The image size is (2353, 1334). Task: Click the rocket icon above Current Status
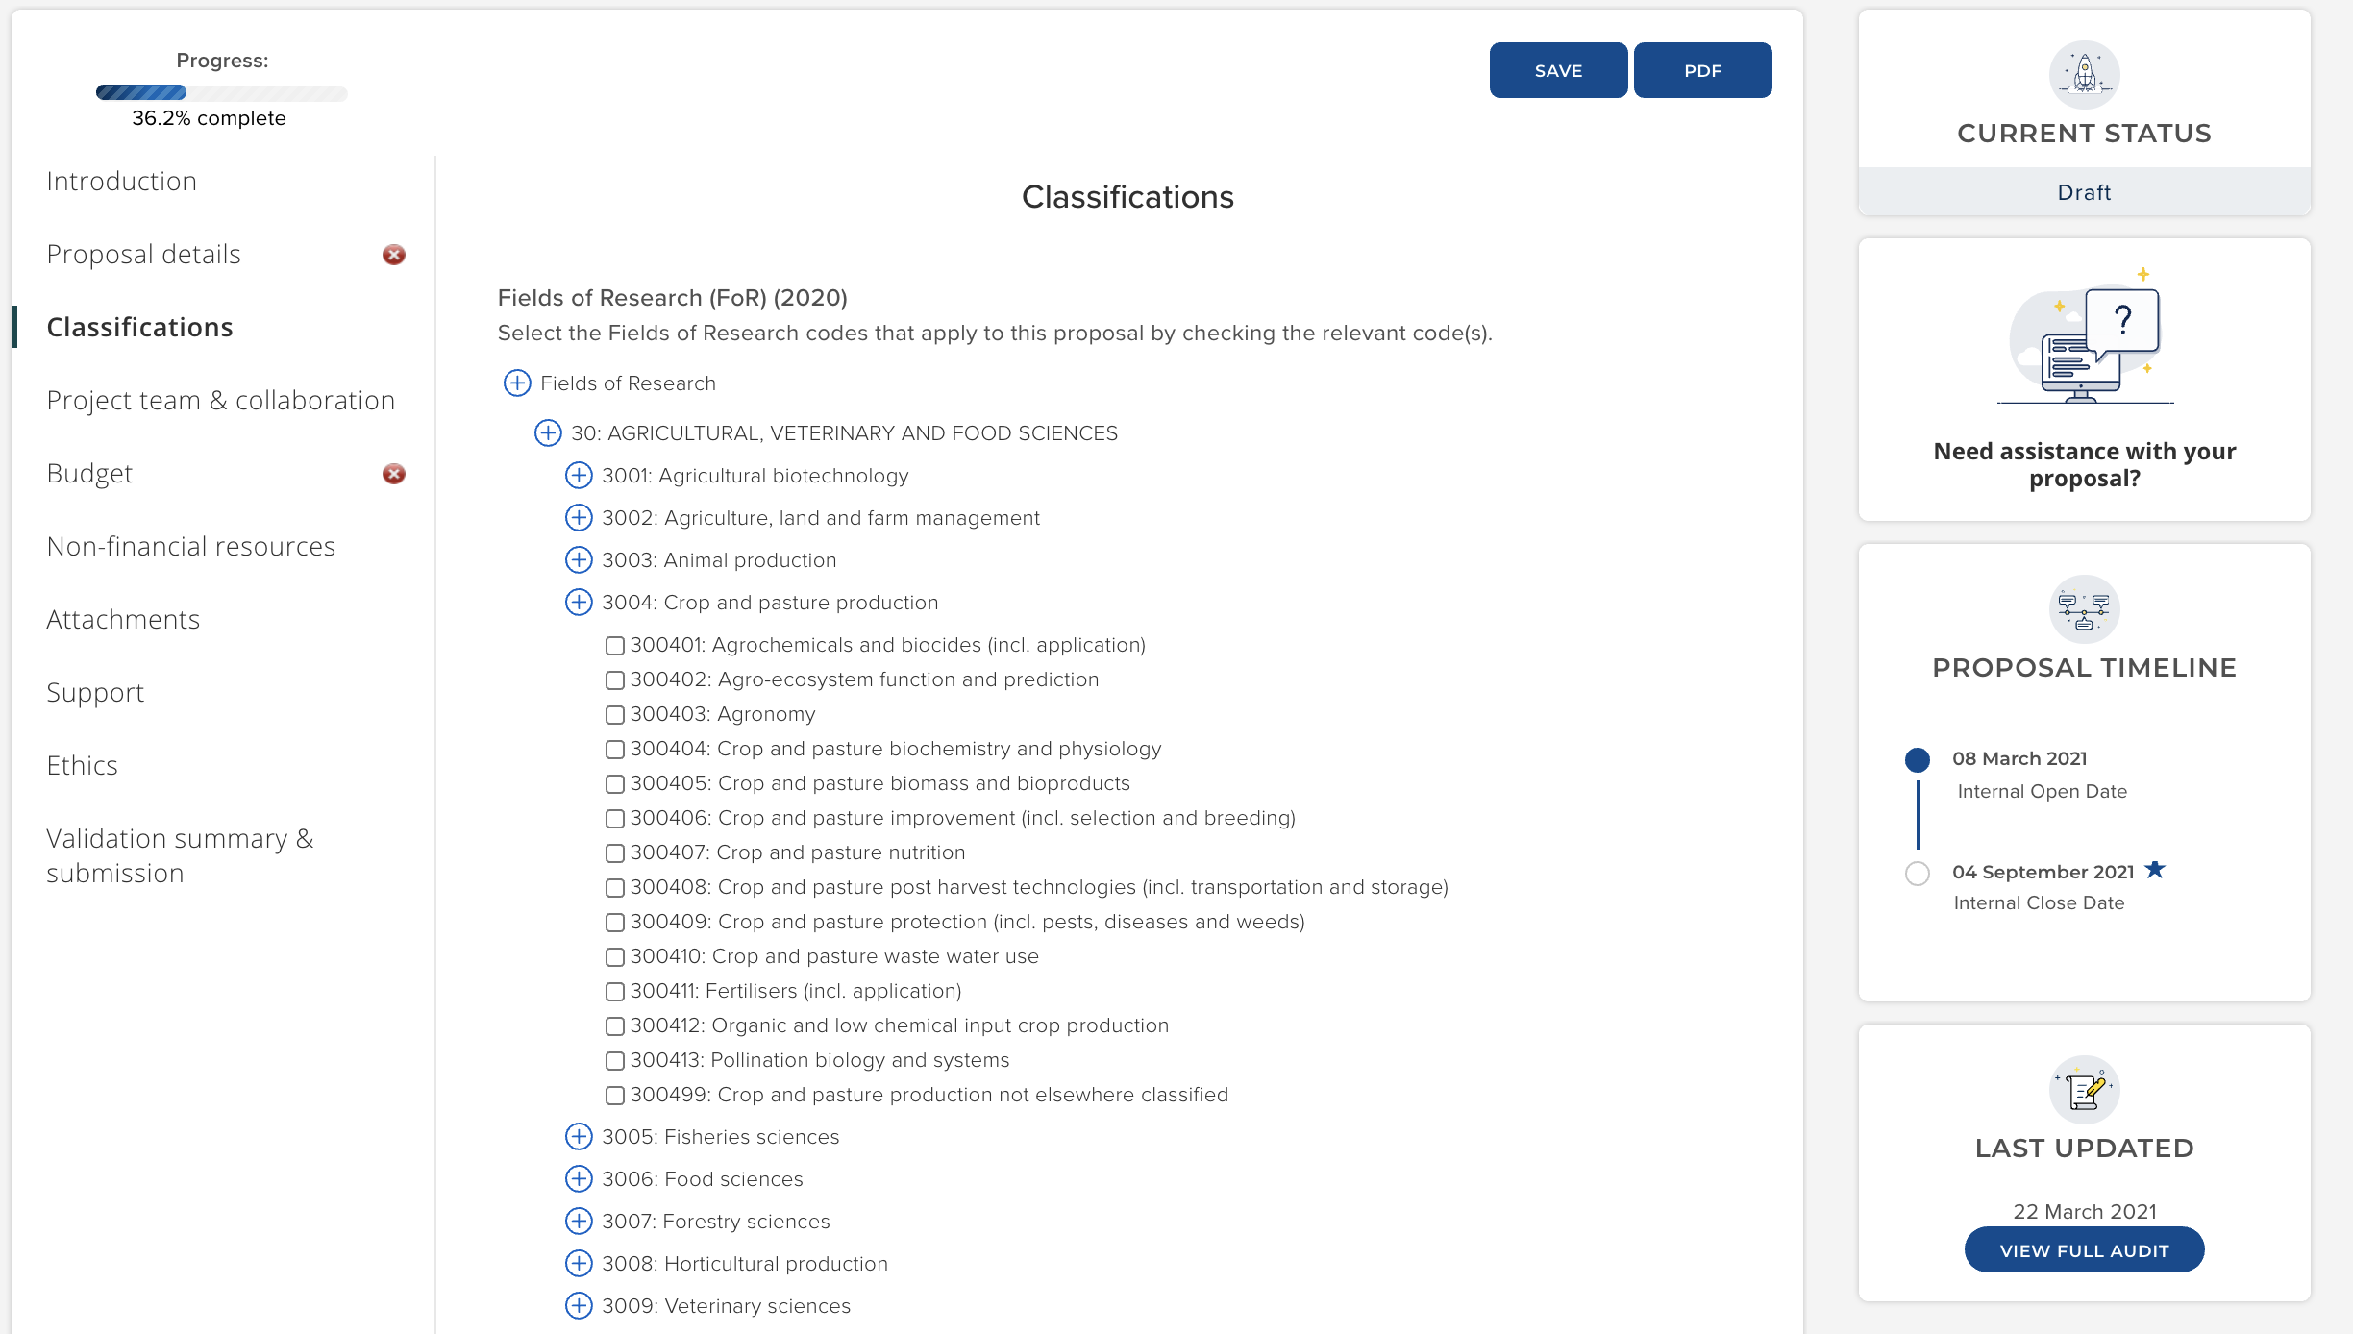click(x=2084, y=75)
